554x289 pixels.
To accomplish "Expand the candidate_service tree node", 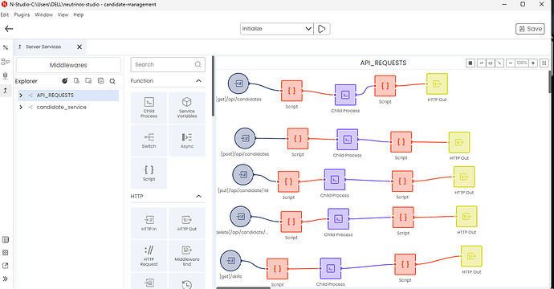I will click(x=21, y=107).
